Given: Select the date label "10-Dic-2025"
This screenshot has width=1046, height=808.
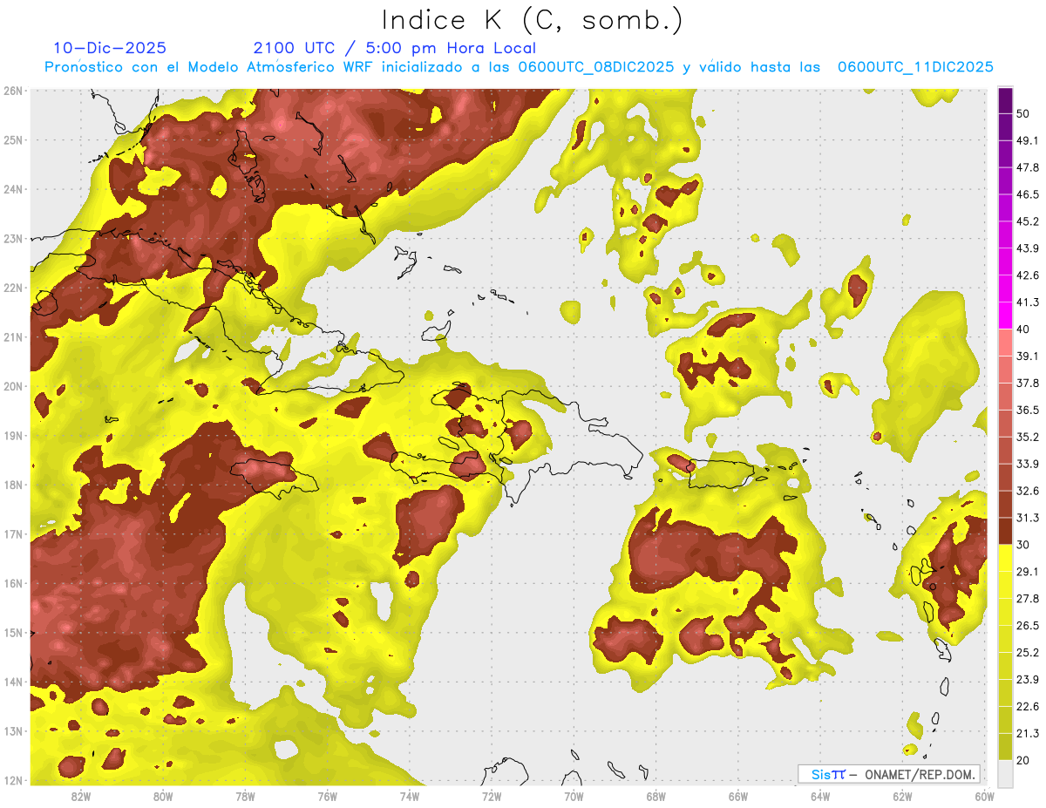Looking at the screenshot, I should point(110,48).
